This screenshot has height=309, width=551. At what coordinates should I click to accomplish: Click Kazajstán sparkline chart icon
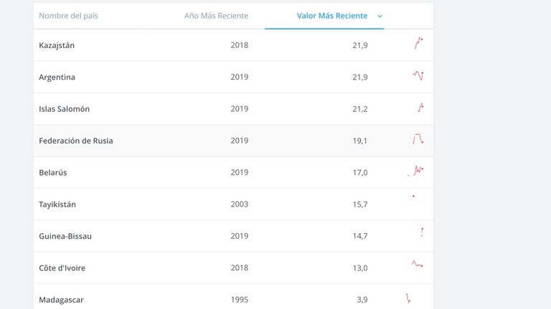click(418, 43)
